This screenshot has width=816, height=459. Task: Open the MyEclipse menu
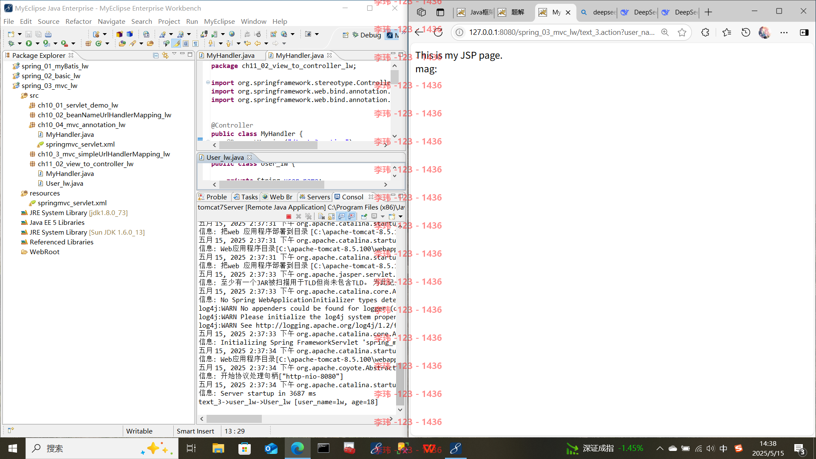[219, 21]
